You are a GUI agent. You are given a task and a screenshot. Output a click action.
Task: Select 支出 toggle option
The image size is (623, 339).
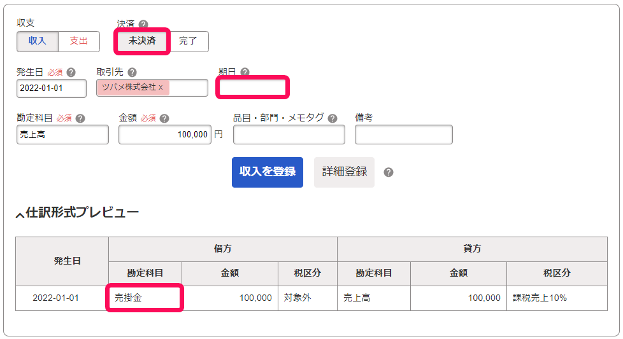[x=78, y=41]
